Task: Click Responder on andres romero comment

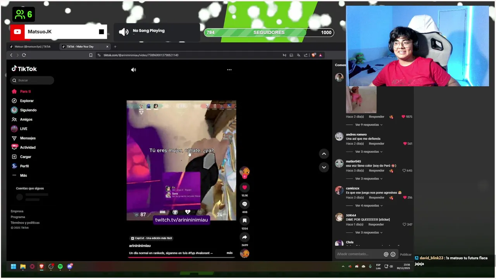Action: 376,144
